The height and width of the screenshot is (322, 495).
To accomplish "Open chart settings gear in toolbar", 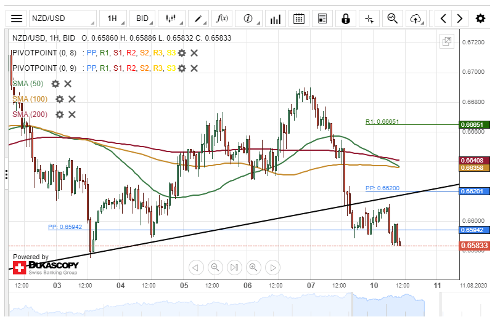I will point(480,18).
